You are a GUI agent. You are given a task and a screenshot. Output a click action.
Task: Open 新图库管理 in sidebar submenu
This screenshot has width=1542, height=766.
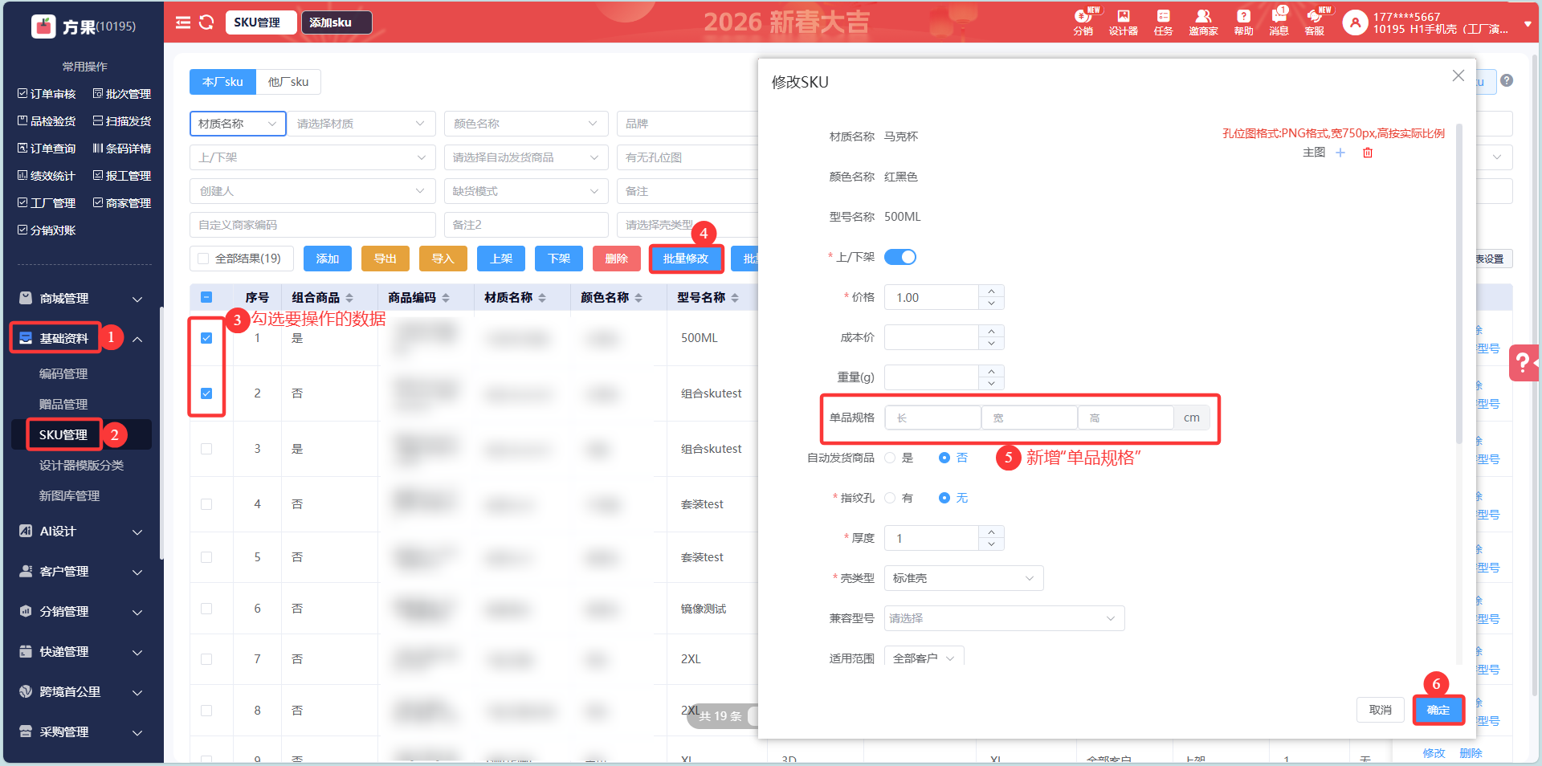point(69,496)
